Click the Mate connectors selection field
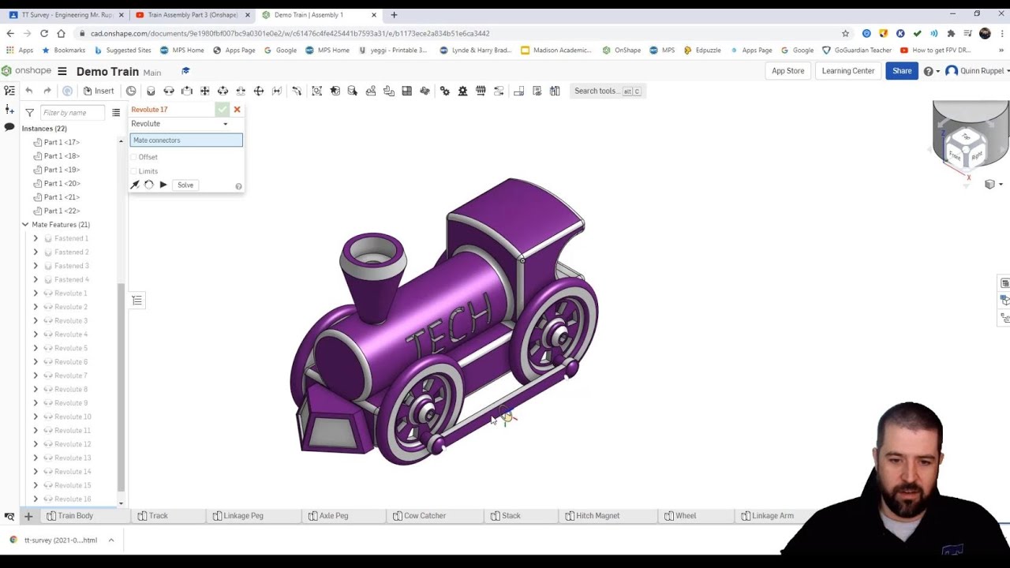1010x568 pixels. (x=186, y=140)
